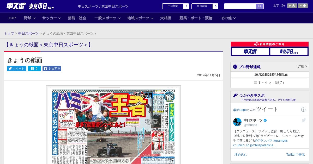Click the Tokyo Chunichi Sports header logo

coord(41,6)
